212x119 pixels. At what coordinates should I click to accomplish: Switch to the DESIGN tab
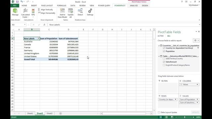pos(145,6)
